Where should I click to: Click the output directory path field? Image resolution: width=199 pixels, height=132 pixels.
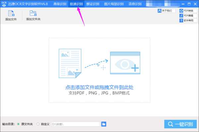coord(76,124)
